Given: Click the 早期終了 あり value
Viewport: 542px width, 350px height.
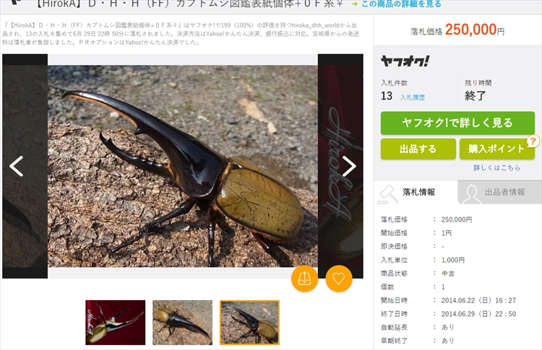Looking at the screenshot, I should pyautogui.click(x=447, y=341).
